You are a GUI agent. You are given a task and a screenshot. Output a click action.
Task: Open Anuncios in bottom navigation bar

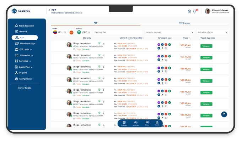tap(135, 123)
